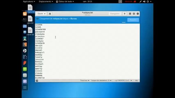Click the red recording indicator in top bar
Screen dimensions: 175x98
[x=130, y=2]
